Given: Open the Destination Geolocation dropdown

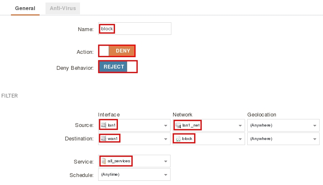Looking at the screenshot, I should click(315, 139).
